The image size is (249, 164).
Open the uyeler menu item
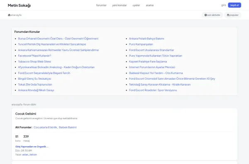click(x=136, y=5)
